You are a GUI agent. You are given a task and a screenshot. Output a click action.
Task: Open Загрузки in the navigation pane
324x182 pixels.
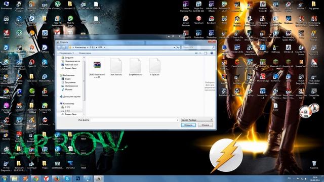pos(67,58)
